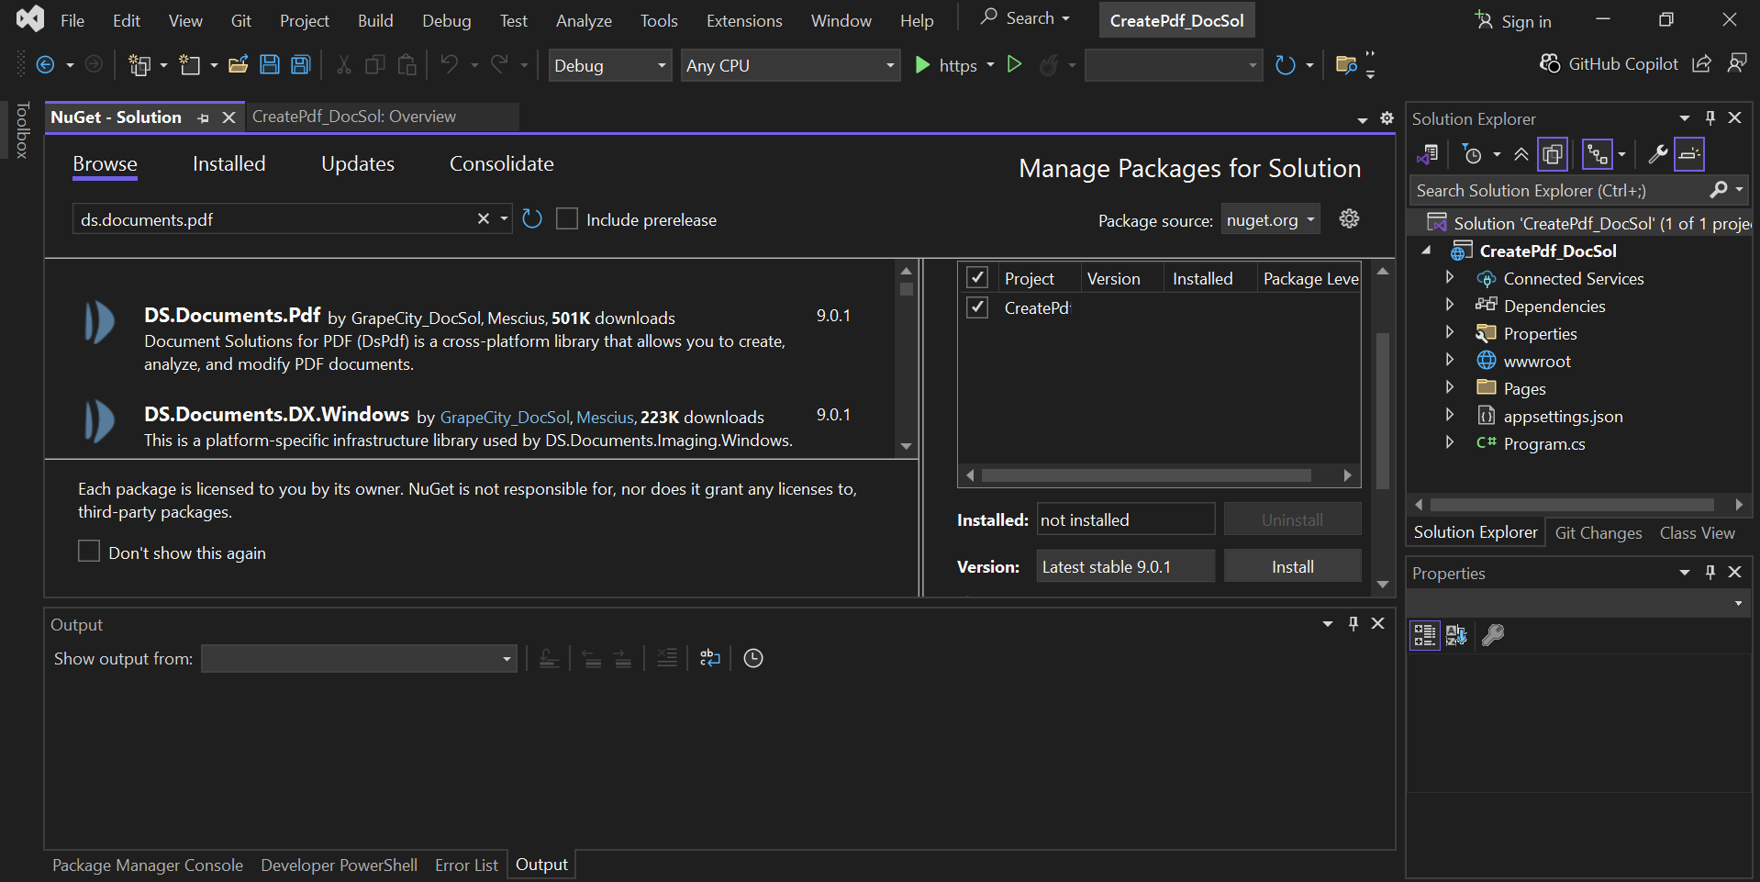
Task: Open NuGet options via the gear icon
Action: [x=1348, y=218]
